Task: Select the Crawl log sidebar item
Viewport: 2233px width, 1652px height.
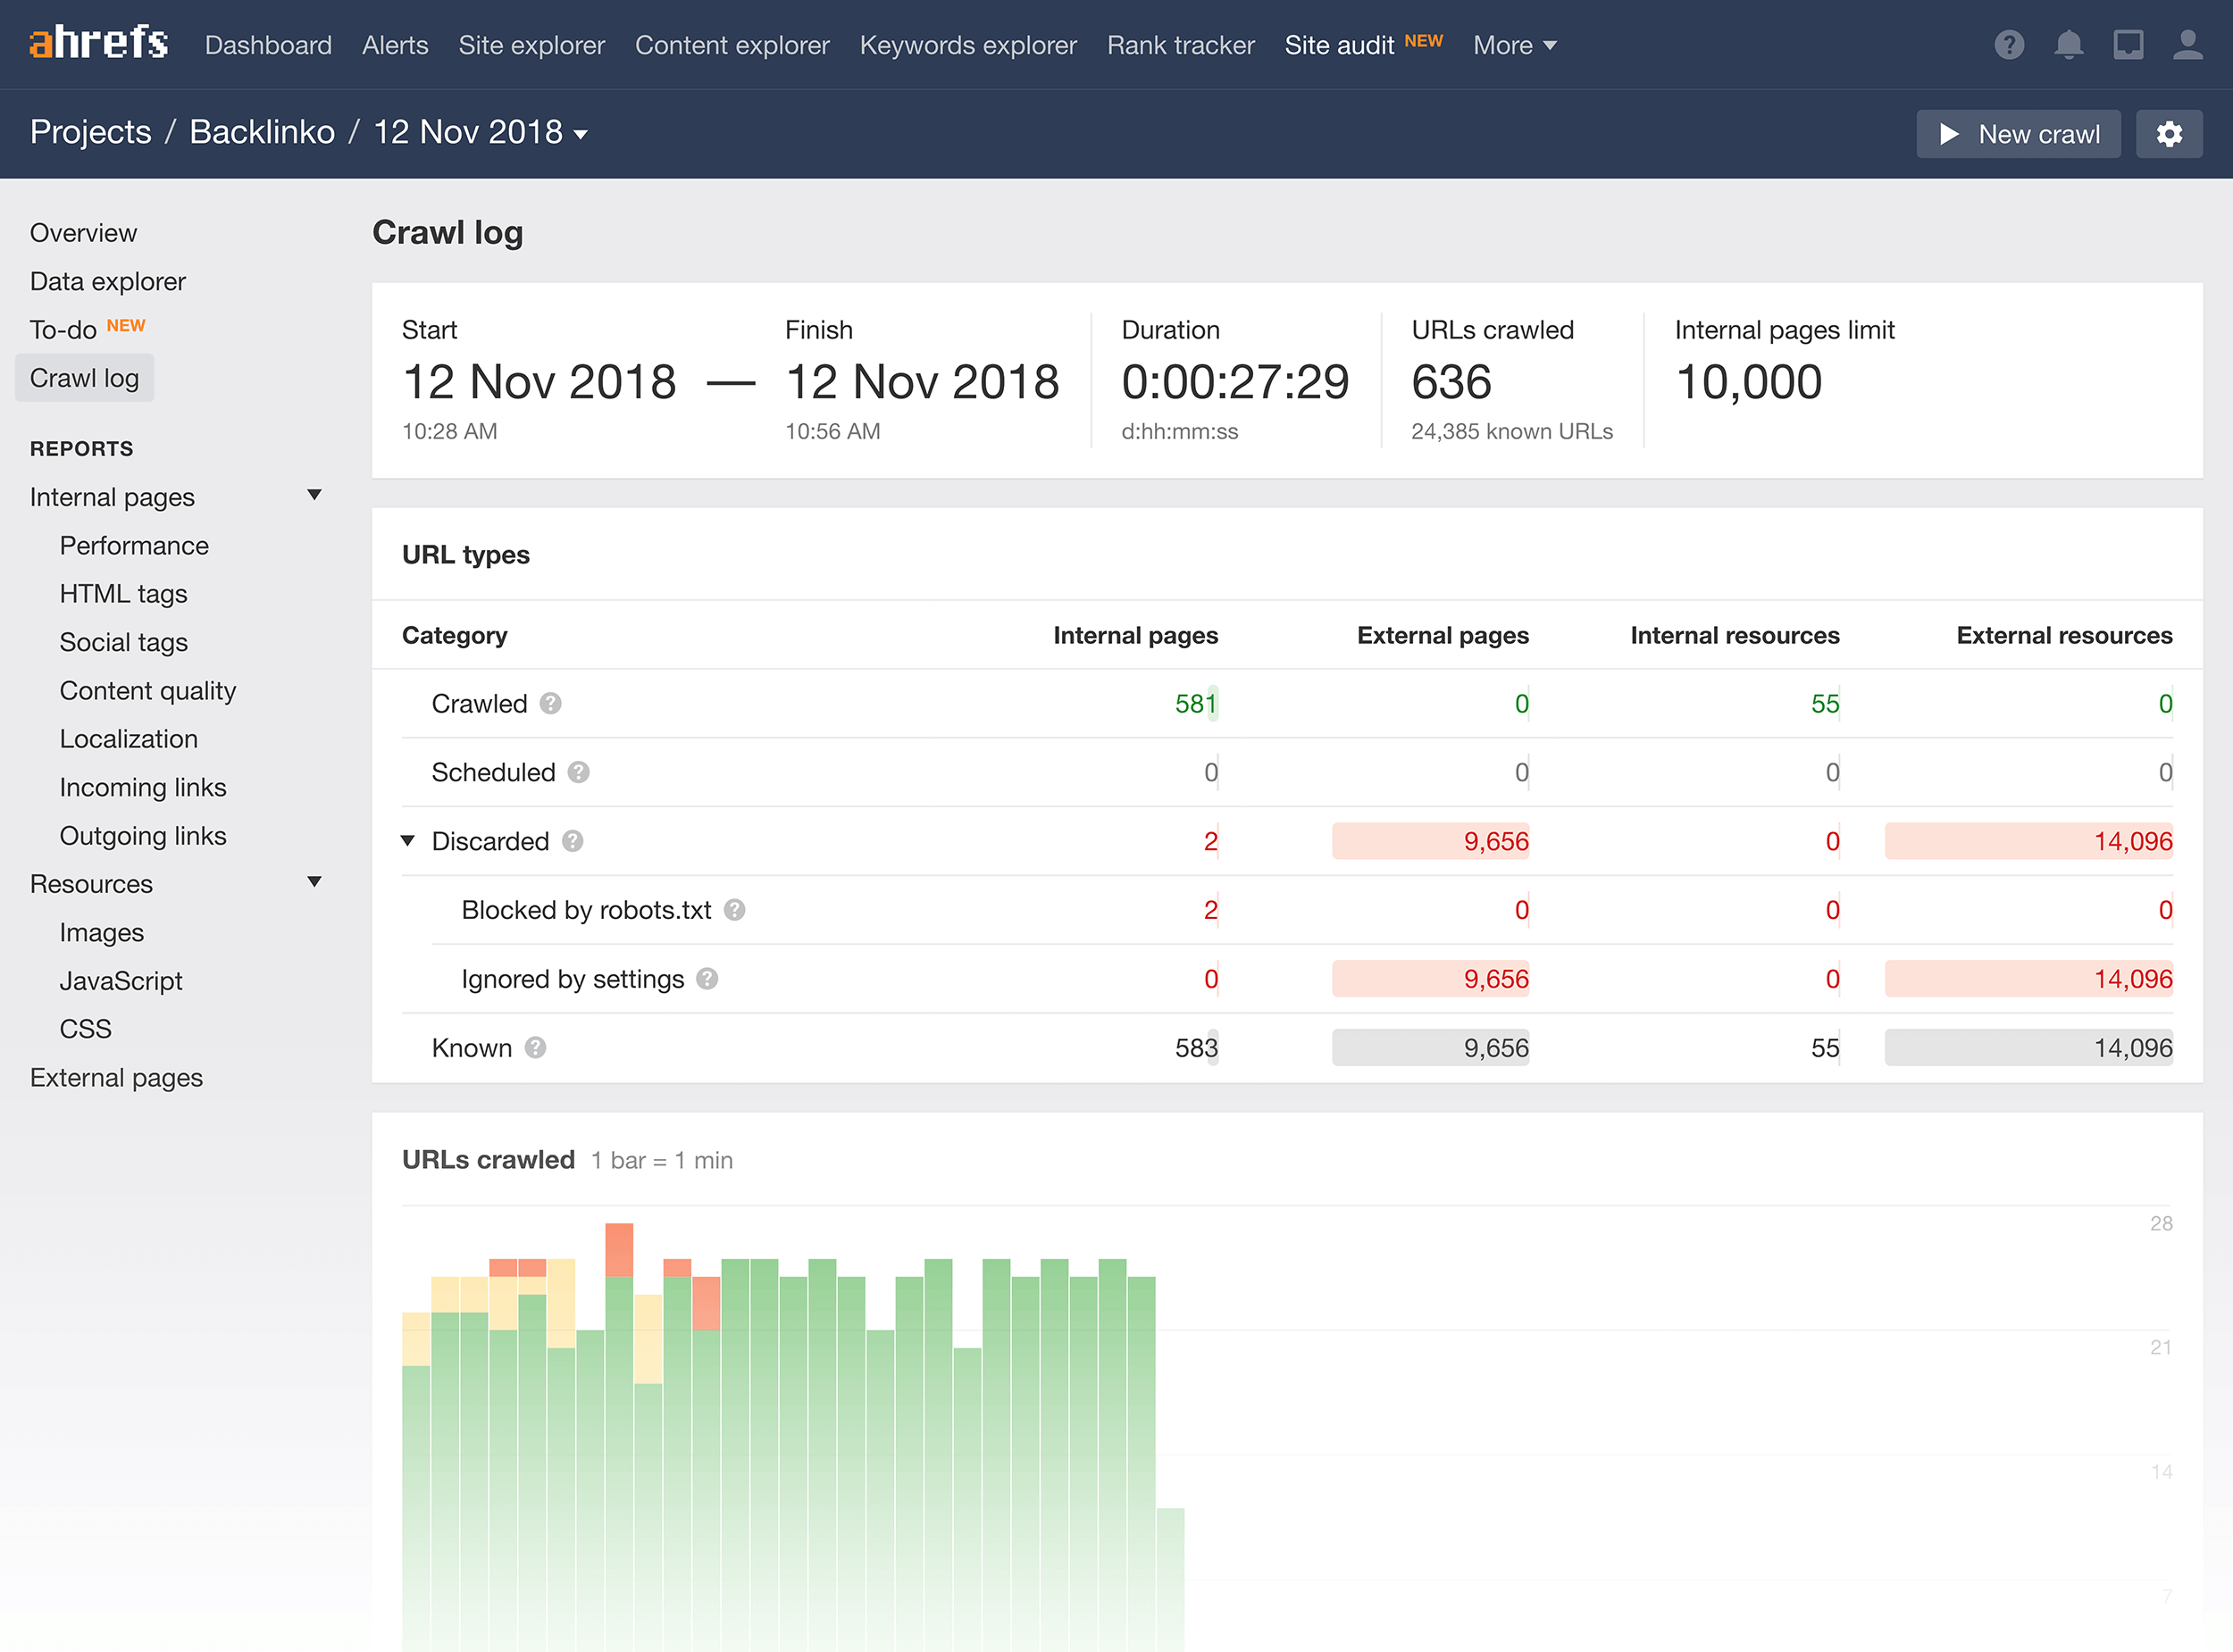Action: pos(85,377)
